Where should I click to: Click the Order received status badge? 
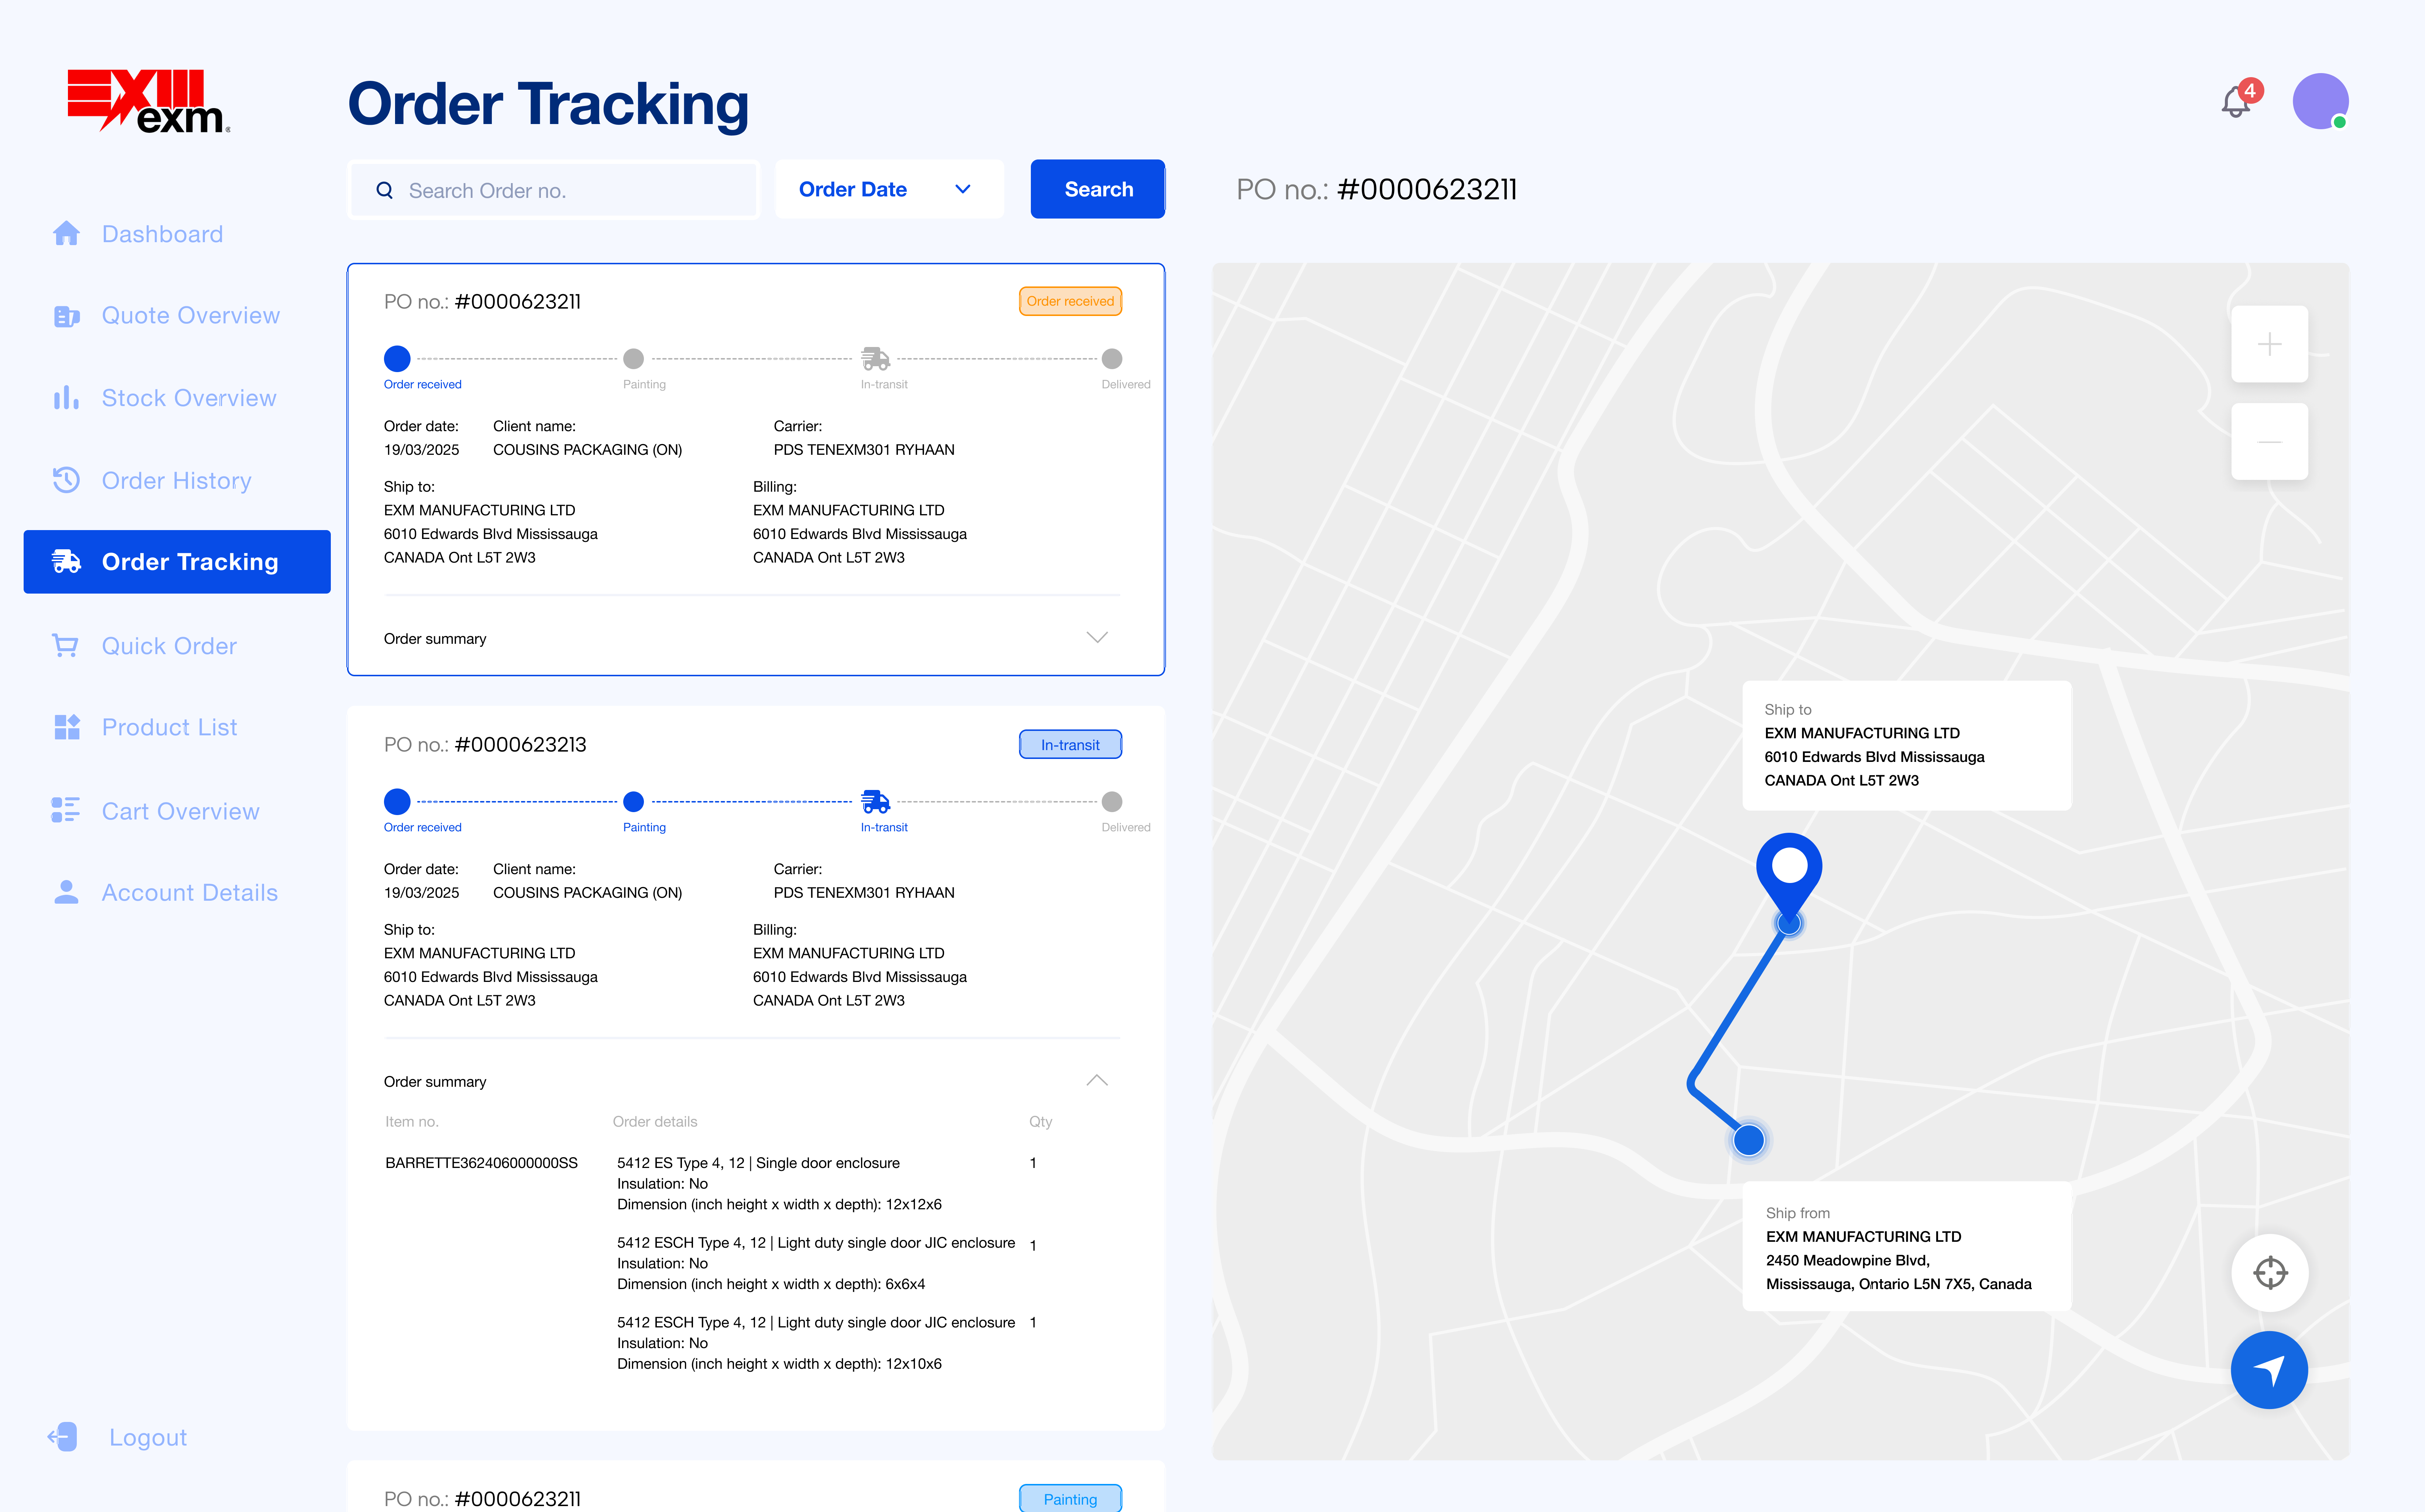[x=1070, y=301]
